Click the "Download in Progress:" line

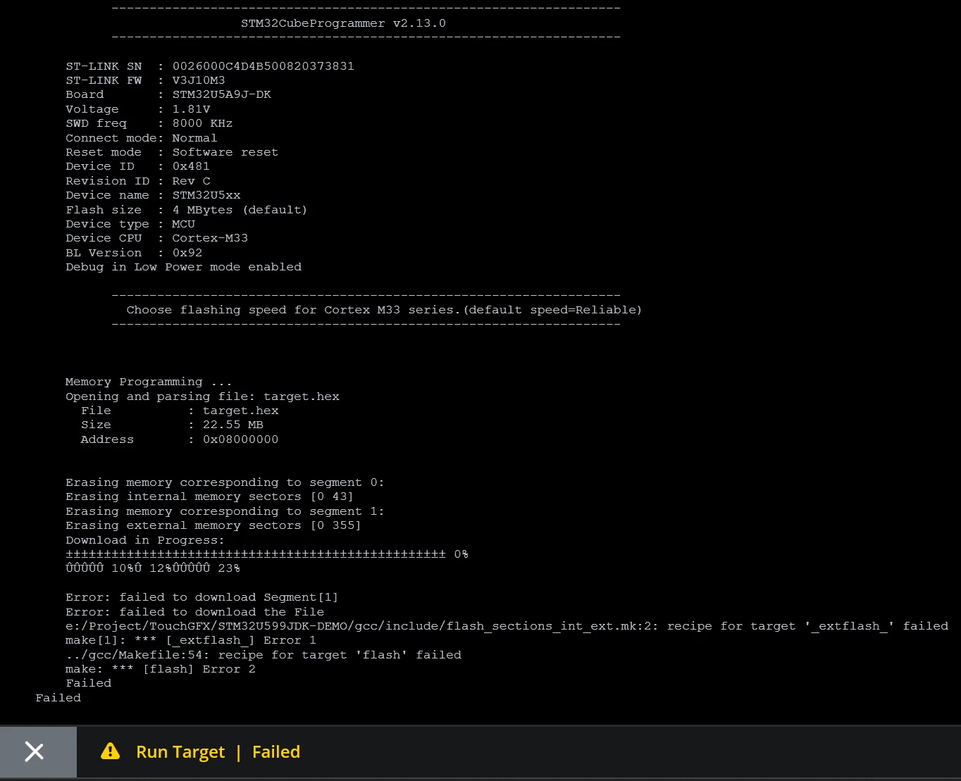pyautogui.click(x=145, y=540)
